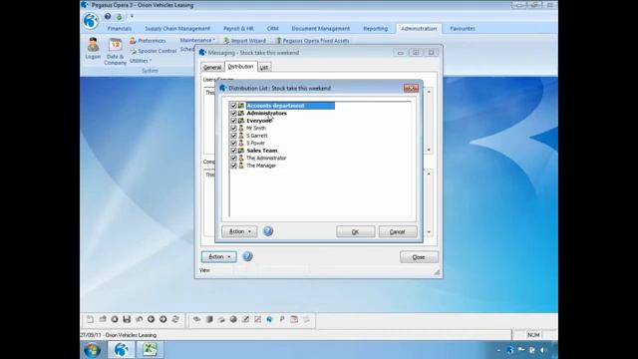Viewport: 638px width, 359px height.
Task: Select The Administrator list entry
Action: 266,158
